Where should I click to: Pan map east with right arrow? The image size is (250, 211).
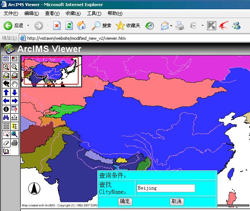(15, 101)
